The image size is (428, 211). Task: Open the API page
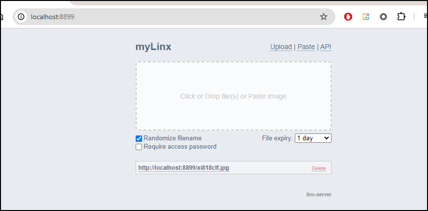[326, 47]
